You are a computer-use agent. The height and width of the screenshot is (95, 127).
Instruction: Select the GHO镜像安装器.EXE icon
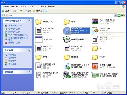pyautogui.click(x=67, y=40)
